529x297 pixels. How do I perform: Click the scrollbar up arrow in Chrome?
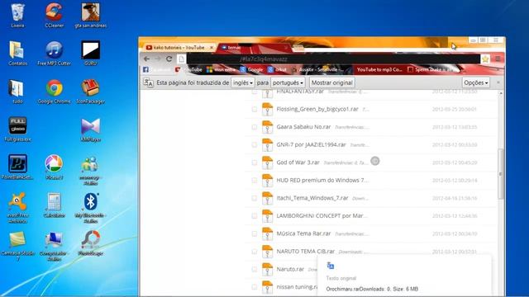501,93
